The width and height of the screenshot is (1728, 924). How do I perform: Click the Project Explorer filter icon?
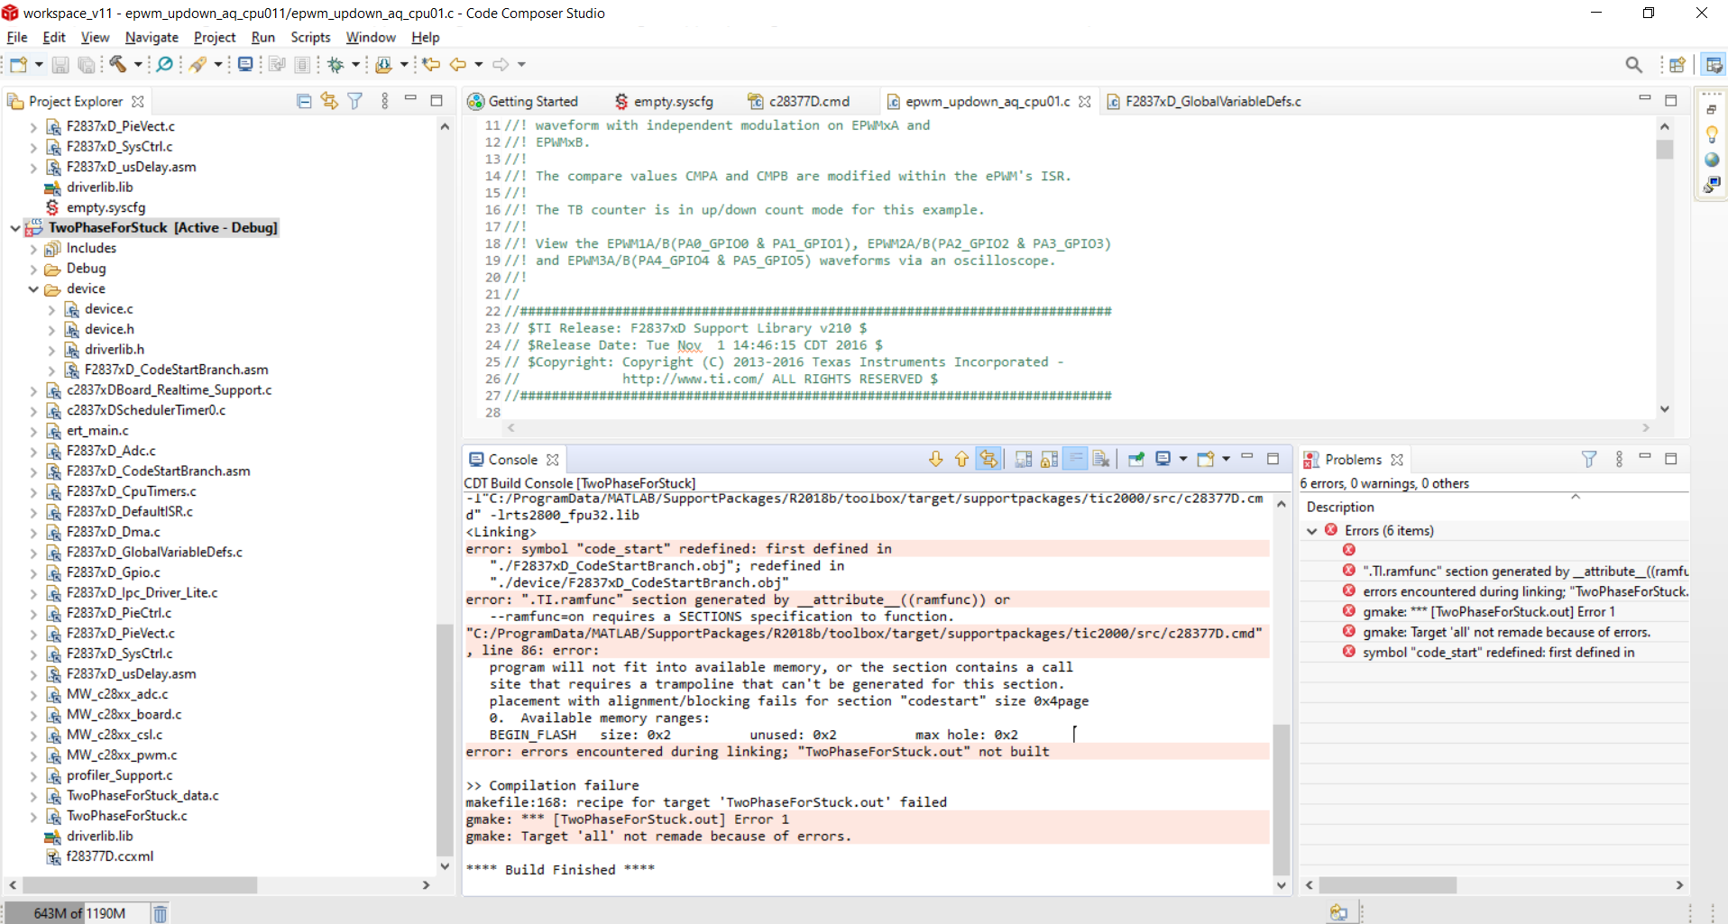click(355, 101)
